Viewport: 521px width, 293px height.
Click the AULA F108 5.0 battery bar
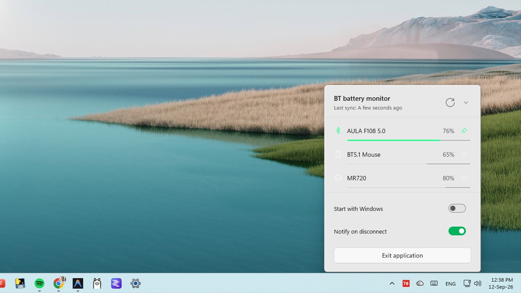408,140
